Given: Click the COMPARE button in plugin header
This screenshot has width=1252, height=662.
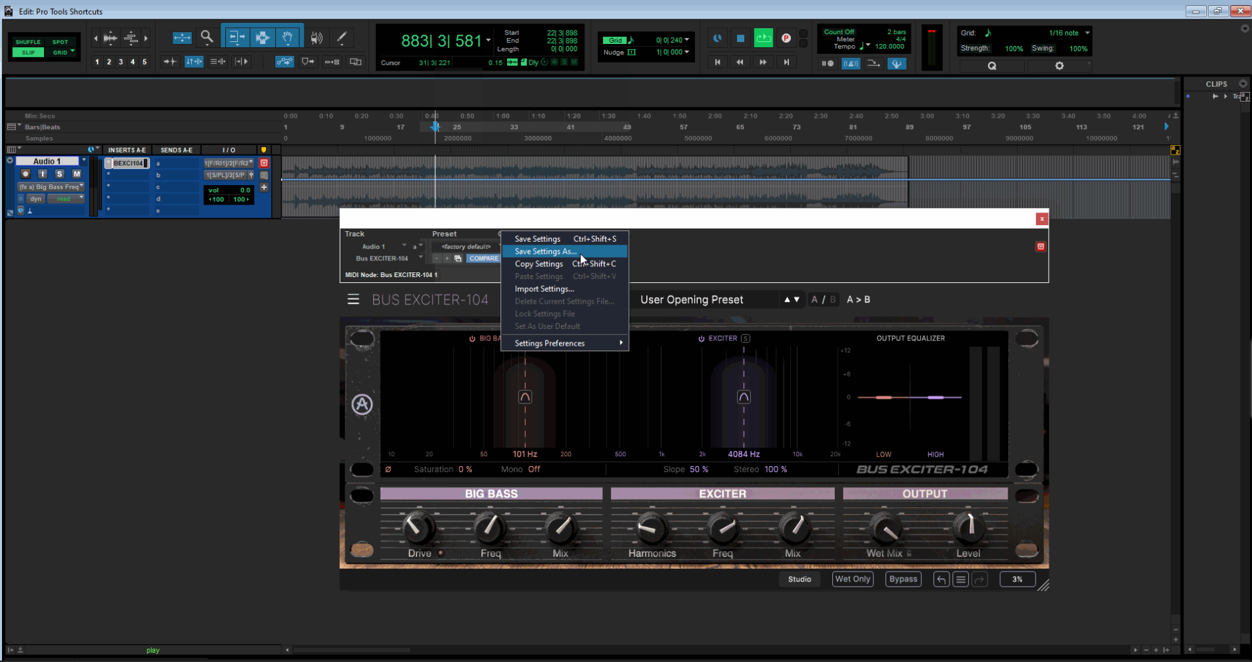Looking at the screenshot, I should pyautogui.click(x=483, y=258).
